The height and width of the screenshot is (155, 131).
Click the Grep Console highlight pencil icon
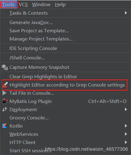(5, 85)
